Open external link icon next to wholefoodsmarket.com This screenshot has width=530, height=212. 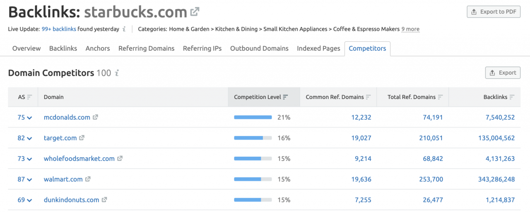(x=120, y=158)
